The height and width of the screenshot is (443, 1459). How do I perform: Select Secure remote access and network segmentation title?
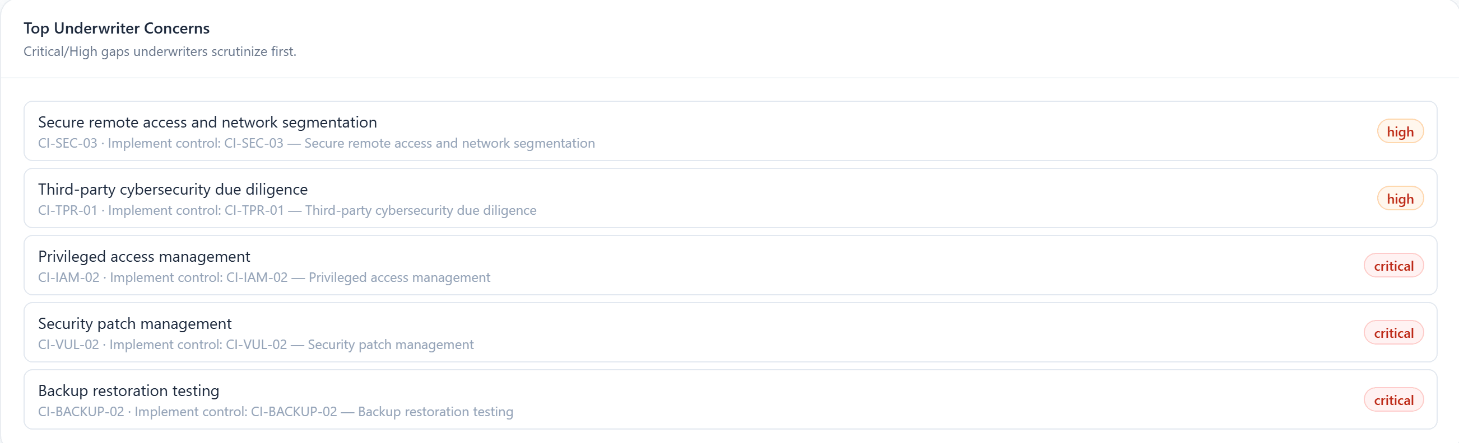(x=207, y=122)
